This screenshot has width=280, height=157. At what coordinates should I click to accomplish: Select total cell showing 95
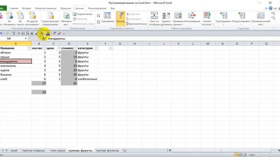coord(69,83)
